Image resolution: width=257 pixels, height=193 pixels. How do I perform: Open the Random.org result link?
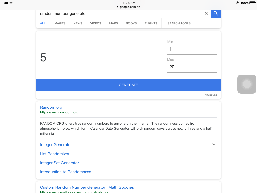[x=51, y=107]
